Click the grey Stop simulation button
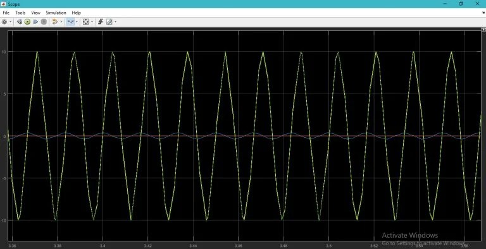 pyautogui.click(x=44, y=21)
